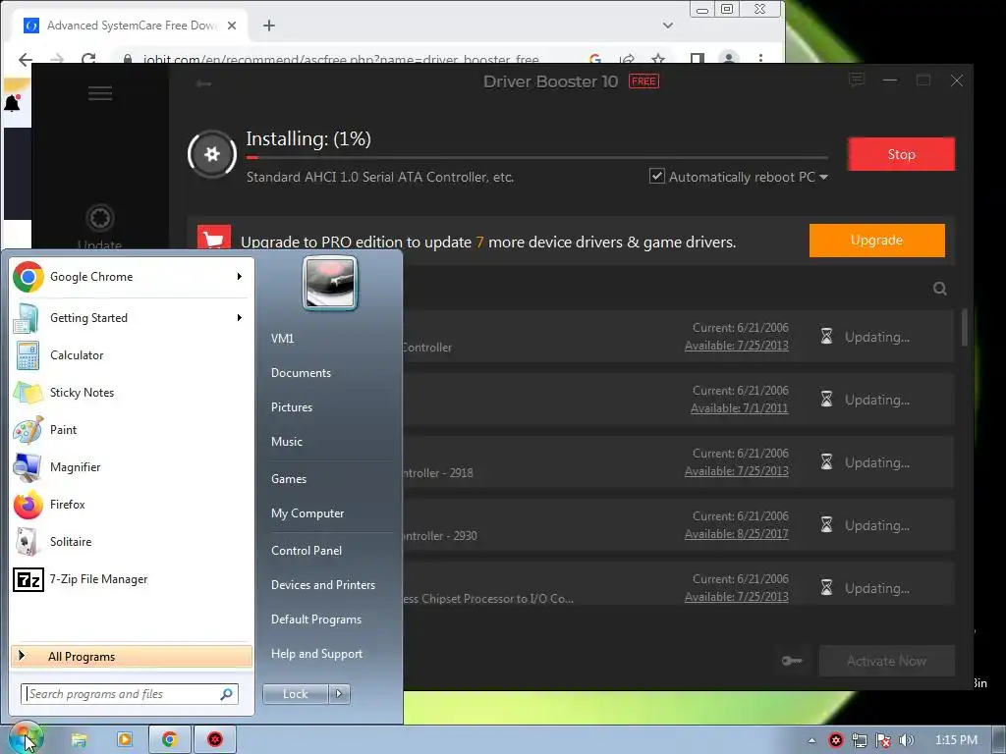Click the orange Upgrade button
Viewport: 1006px width, 754px height.
tap(876, 241)
